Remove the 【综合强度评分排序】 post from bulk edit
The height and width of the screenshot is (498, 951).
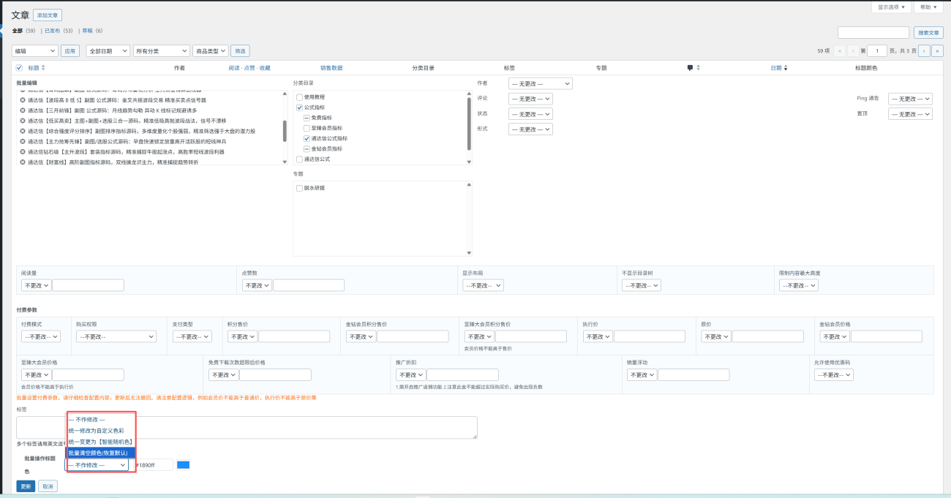pos(23,131)
